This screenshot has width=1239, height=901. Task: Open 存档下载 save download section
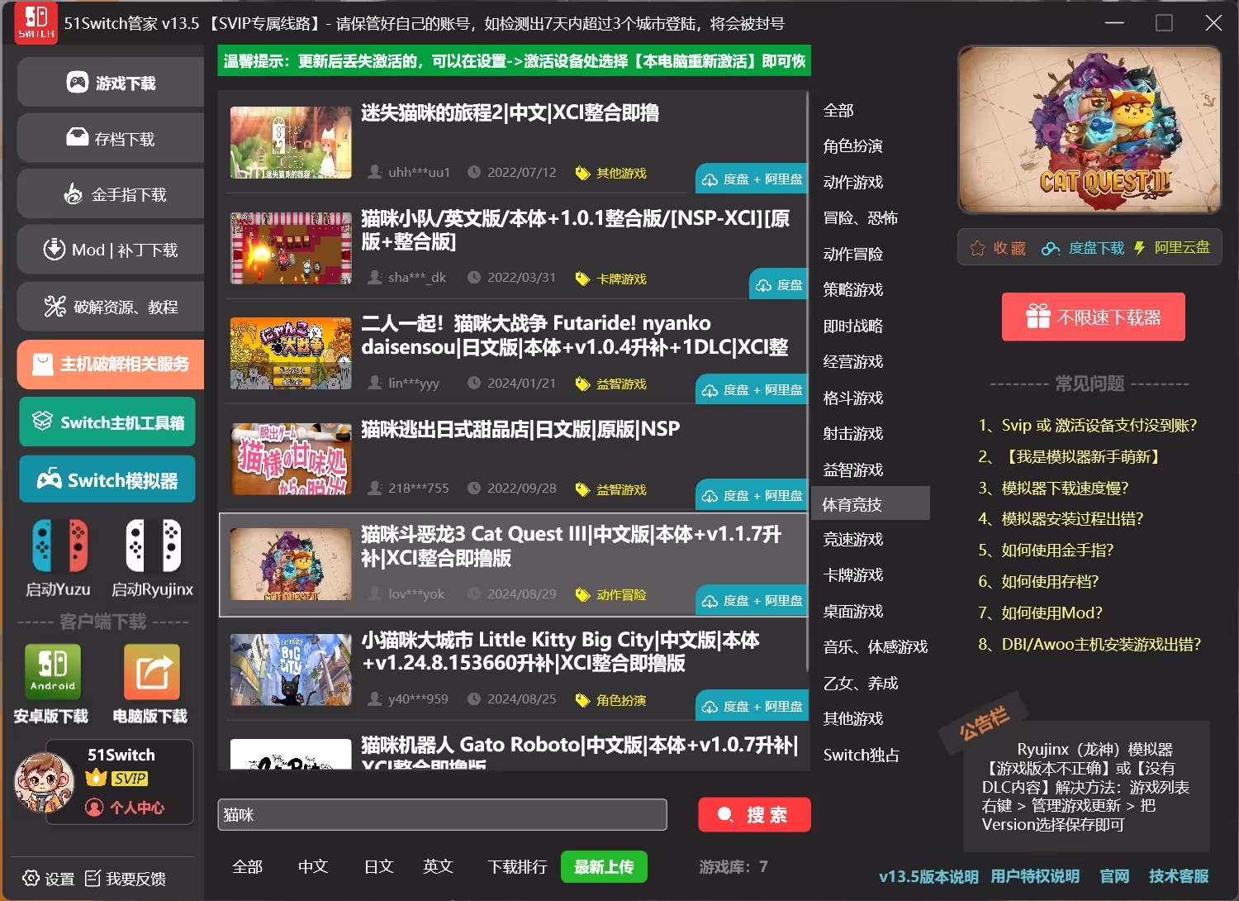coord(111,138)
